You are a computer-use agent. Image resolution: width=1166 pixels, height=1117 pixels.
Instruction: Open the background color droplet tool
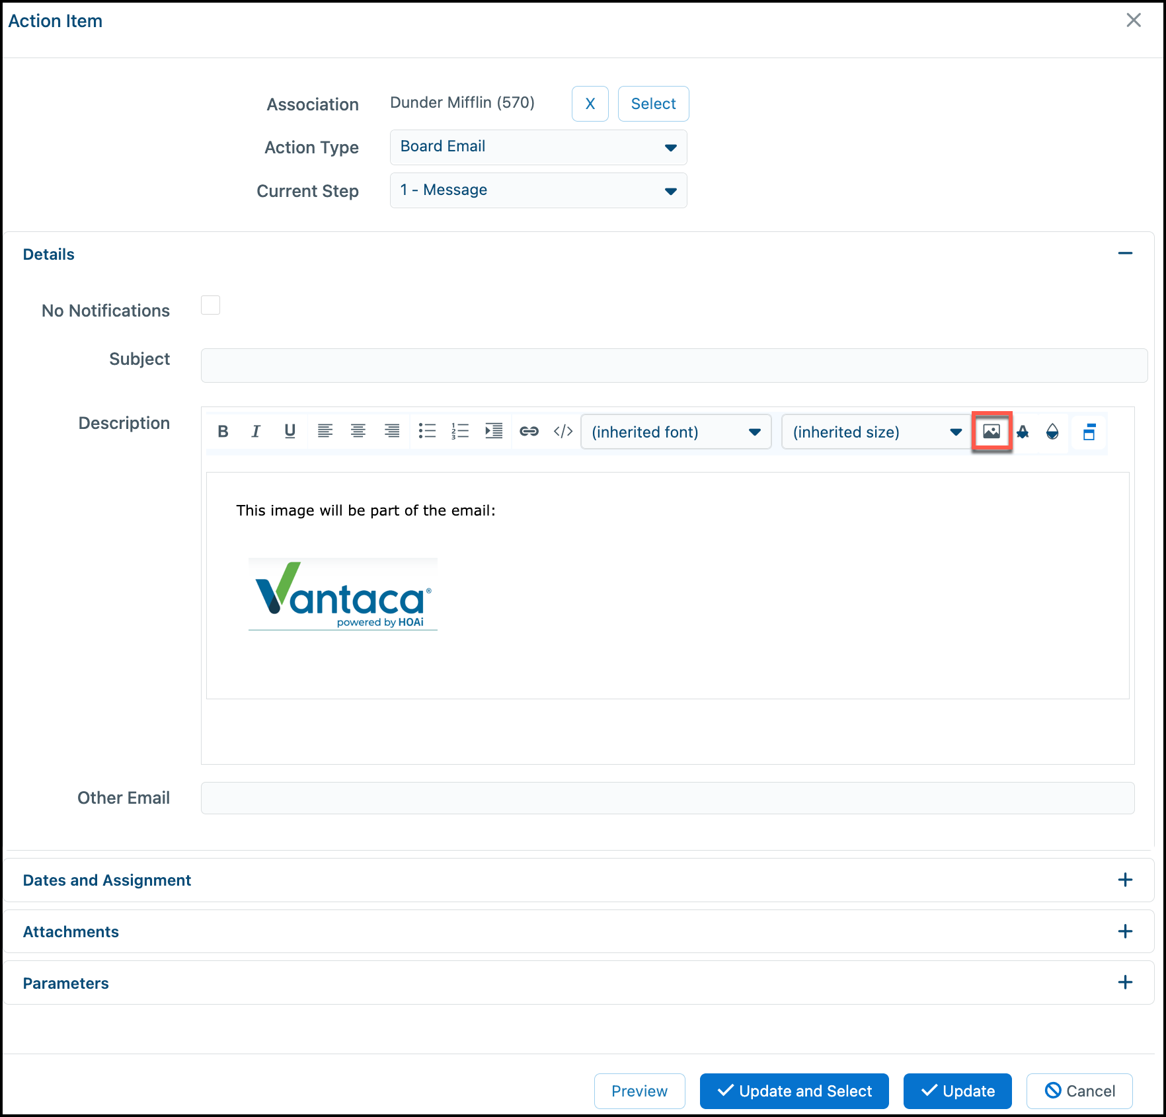[1052, 432]
